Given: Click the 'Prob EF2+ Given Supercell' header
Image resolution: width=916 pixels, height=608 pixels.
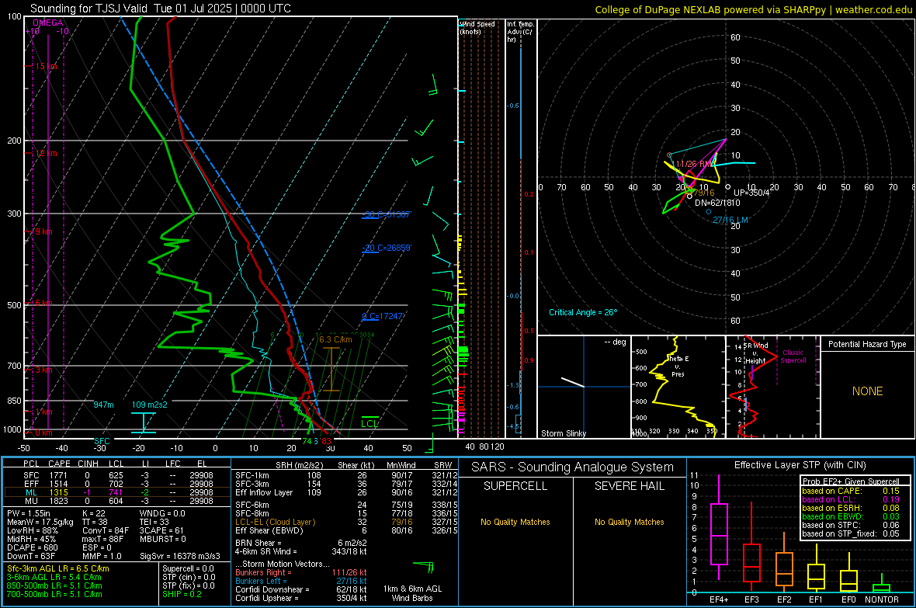Looking at the screenshot, I should (851, 481).
